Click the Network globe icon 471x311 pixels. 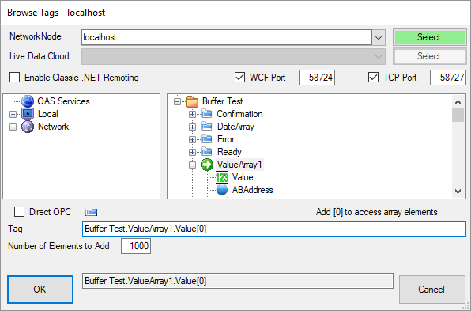coord(28,127)
